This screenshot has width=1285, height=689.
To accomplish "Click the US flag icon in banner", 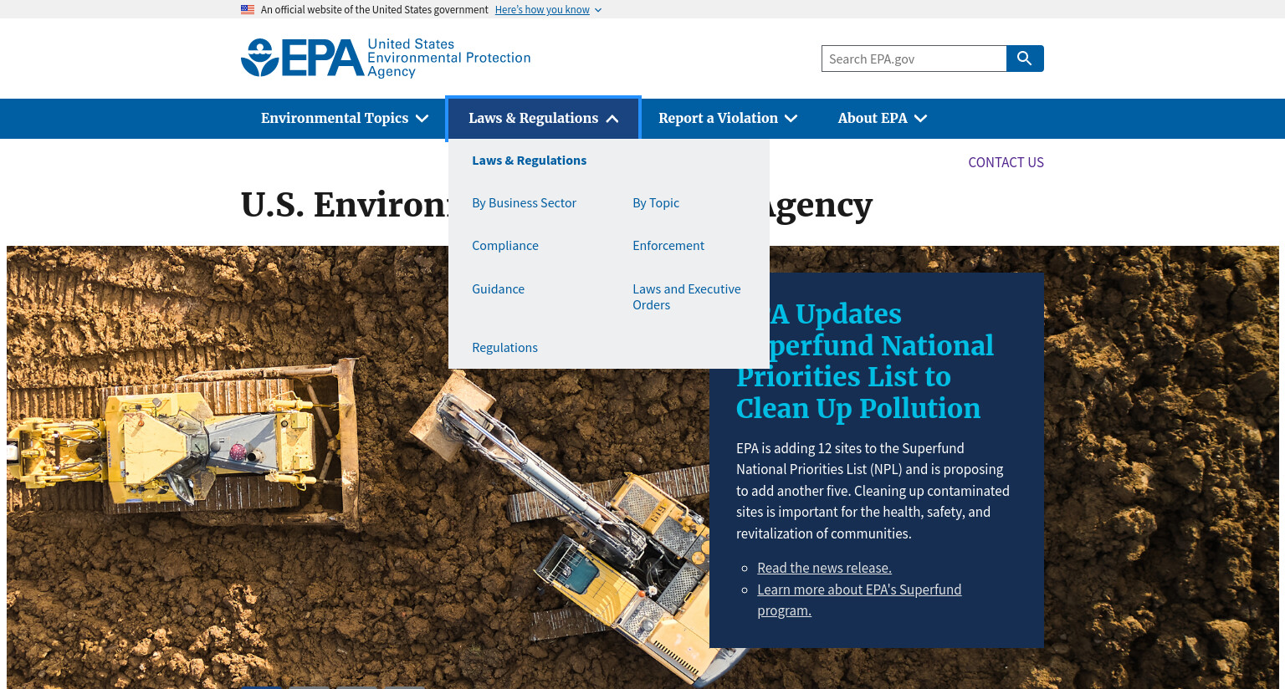I will coord(248,10).
